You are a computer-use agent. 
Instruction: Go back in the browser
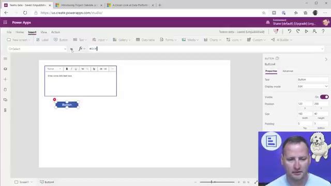6,13
